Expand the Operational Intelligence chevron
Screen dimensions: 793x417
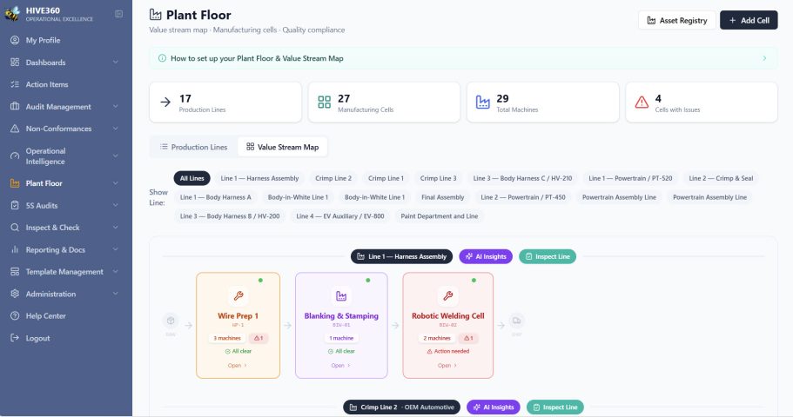pyautogui.click(x=115, y=156)
